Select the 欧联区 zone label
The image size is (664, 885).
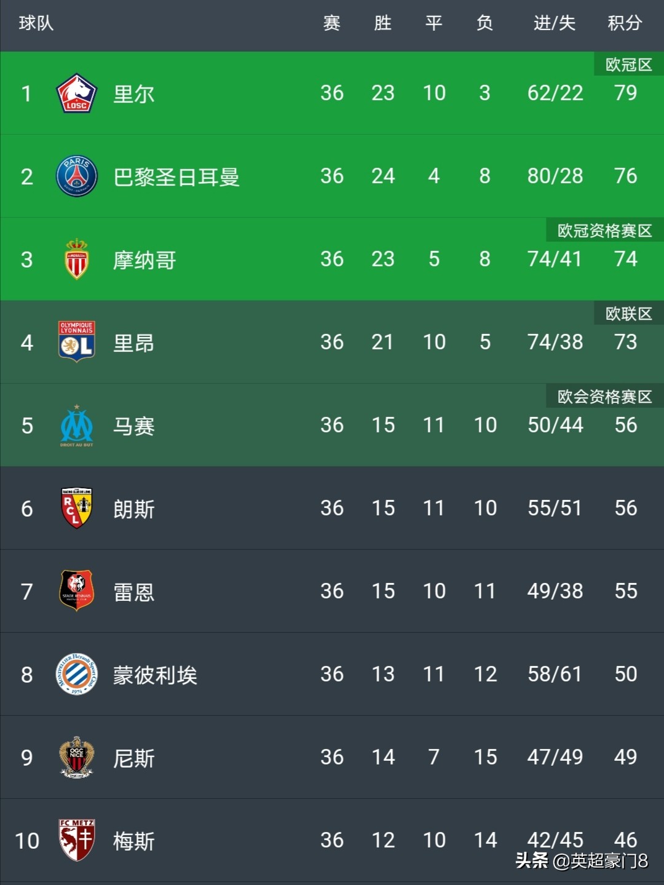click(628, 314)
